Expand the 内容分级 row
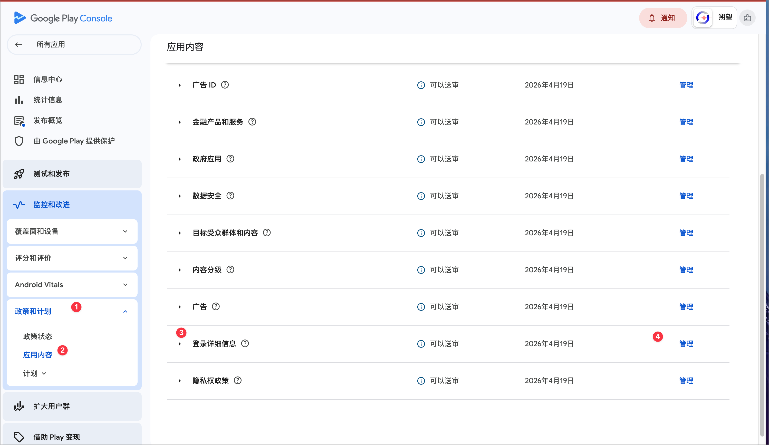The height and width of the screenshot is (445, 769). (x=180, y=270)
